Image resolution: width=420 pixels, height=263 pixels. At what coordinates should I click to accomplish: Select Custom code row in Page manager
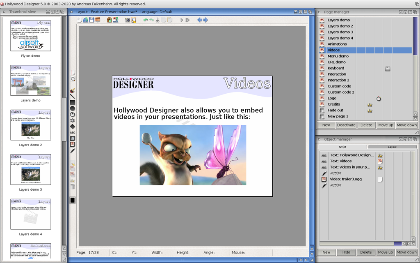click(365, 86)
